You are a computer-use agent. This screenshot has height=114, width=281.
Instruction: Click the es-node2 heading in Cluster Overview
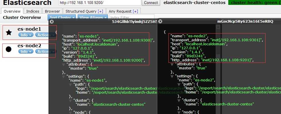point(30,46)
